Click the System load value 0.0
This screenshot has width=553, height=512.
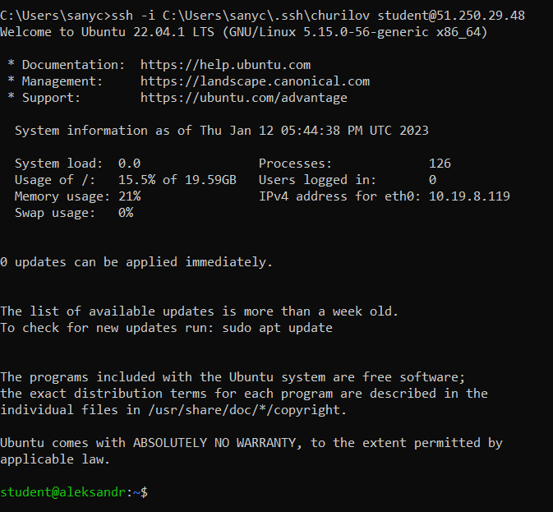point(130,164)
